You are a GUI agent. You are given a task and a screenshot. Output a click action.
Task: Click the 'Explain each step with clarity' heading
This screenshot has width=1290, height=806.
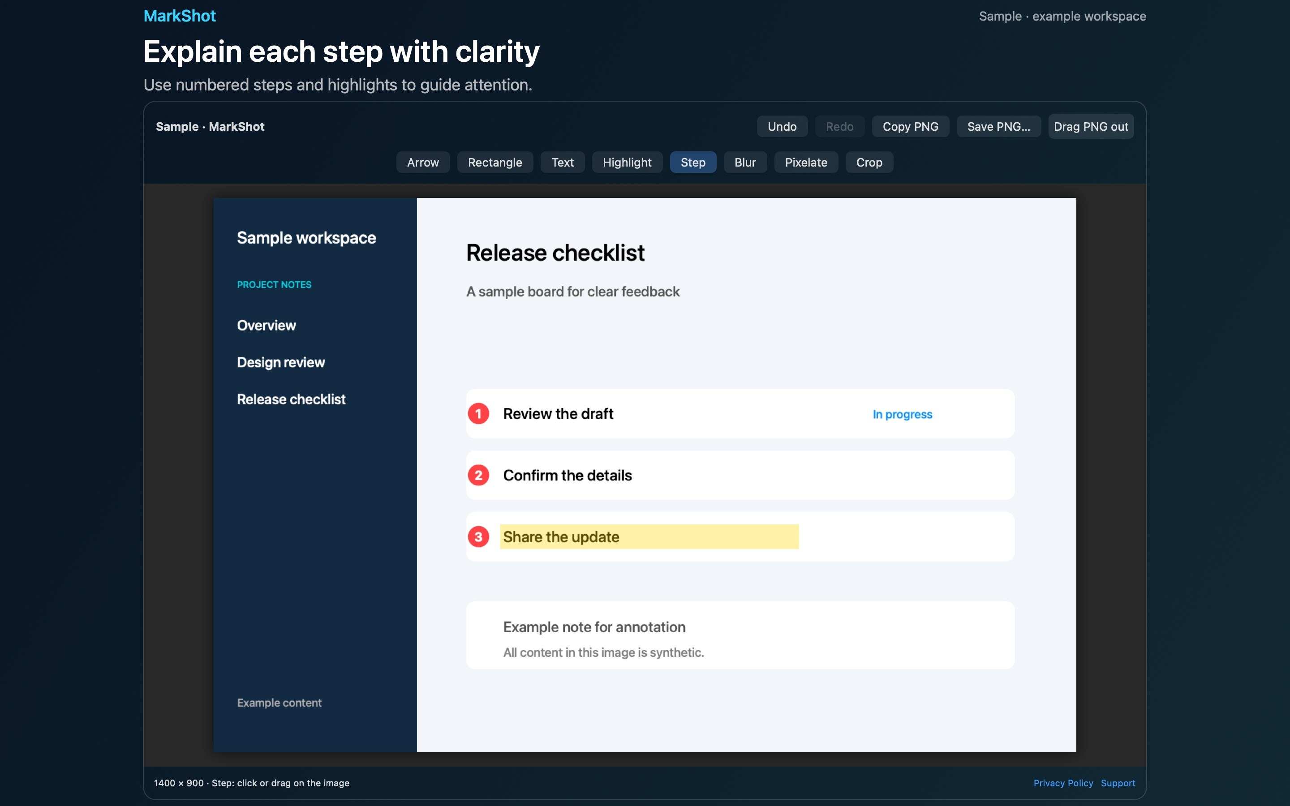coord(341,51)
